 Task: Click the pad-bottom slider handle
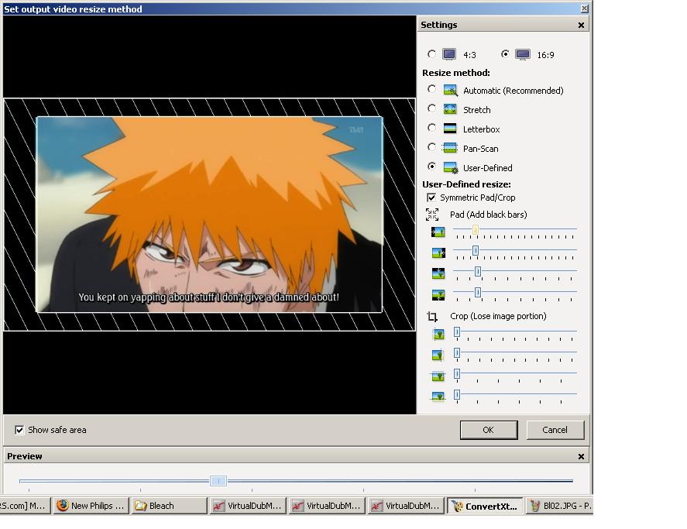click(x=478, y=292)
